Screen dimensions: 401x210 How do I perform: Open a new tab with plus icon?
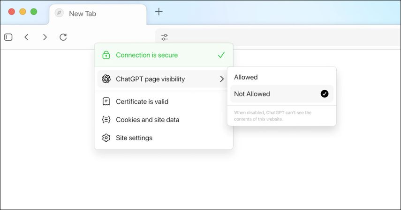coord(159,12)
